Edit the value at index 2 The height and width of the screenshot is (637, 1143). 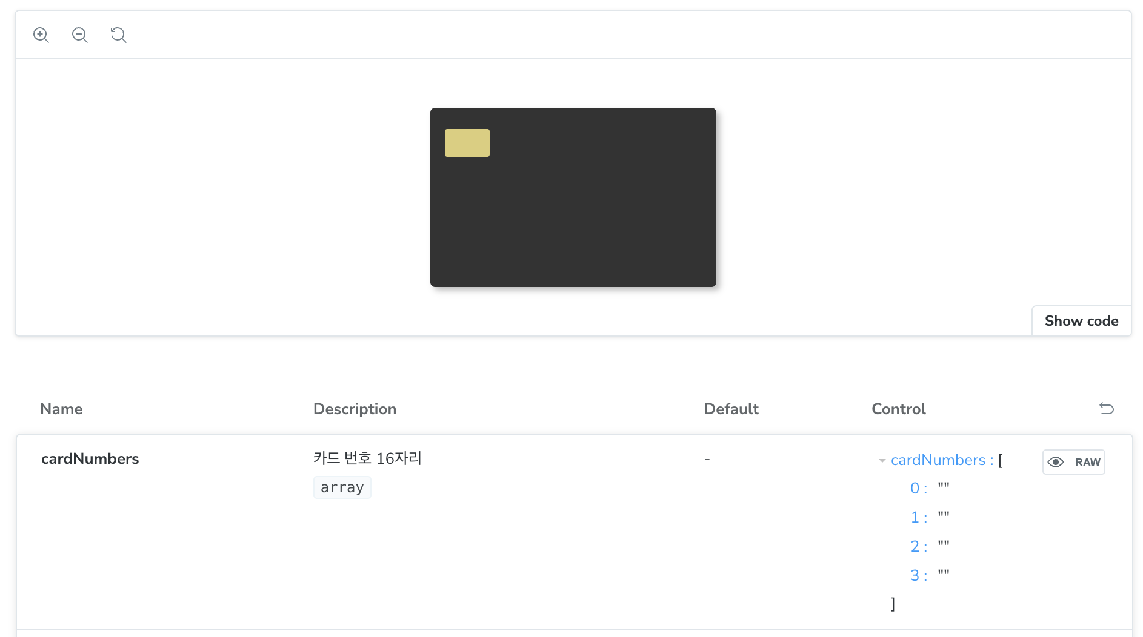click(x=944, y=546)
